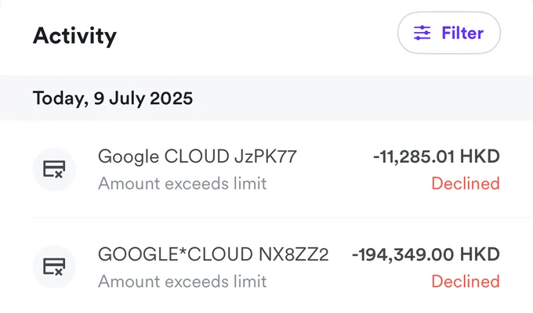Image resolution: width=533 pixels, height=313 pixels.
Task: Click declined card icon for Google CLOUD JzPK77
Action: [54, 169]
